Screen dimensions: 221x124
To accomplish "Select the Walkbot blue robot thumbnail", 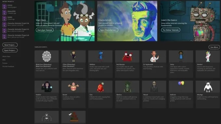I will click(100, 56).
